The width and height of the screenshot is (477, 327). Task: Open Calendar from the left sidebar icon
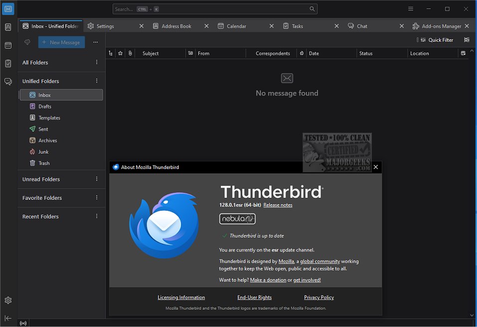[x=8, y=45]
